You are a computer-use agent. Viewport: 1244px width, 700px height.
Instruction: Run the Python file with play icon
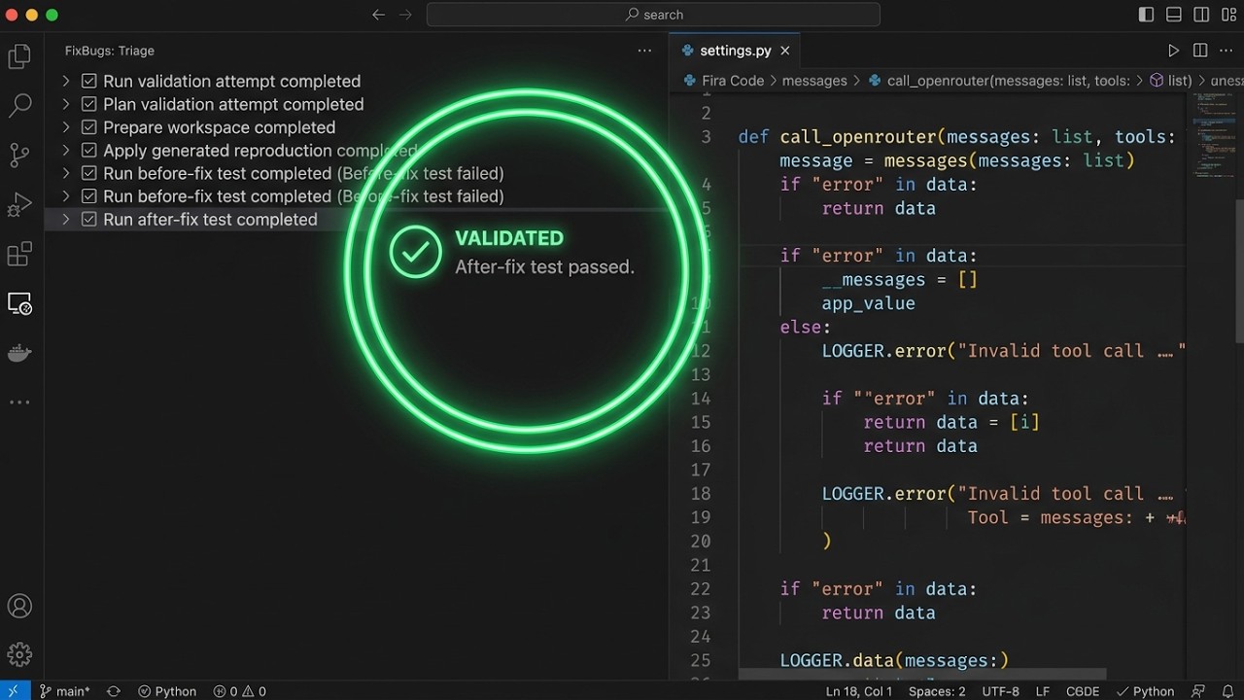[1173, 51]
